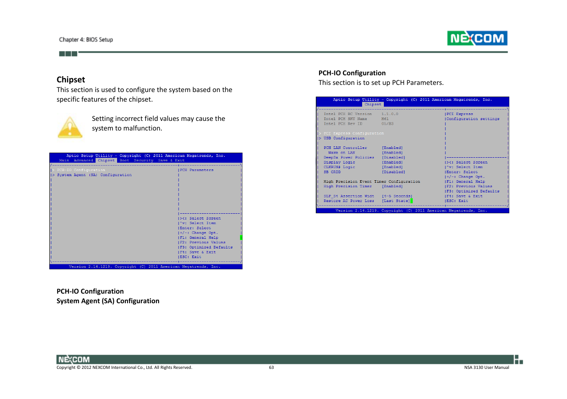The height and width of the screenshot is (399, 567).
Task: Open the Save & Exit tab
Action: click(171, 161)
